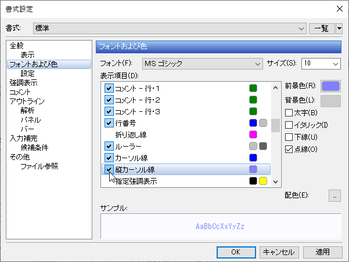Select ファイル参照 in the category tree
349x262 pixels.
pos(39,166)
